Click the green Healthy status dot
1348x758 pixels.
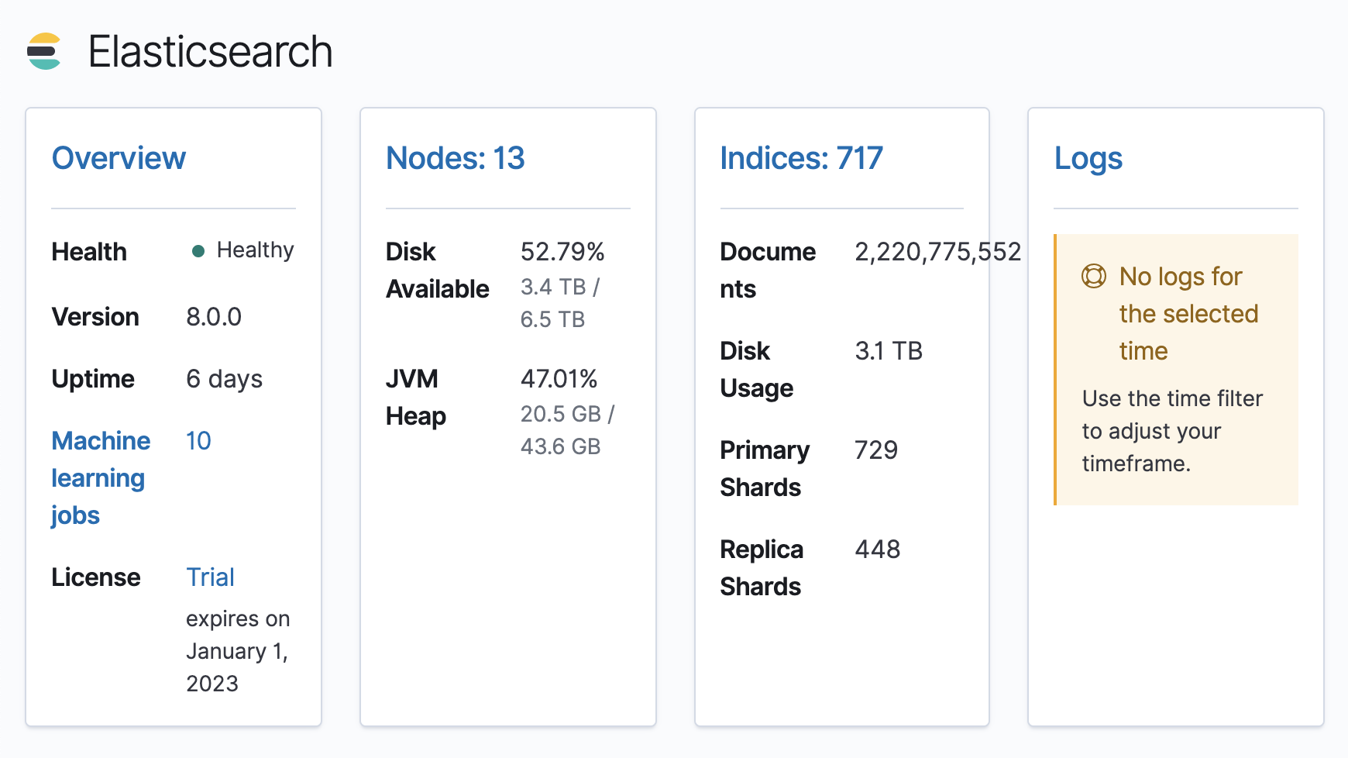(198, 250)
